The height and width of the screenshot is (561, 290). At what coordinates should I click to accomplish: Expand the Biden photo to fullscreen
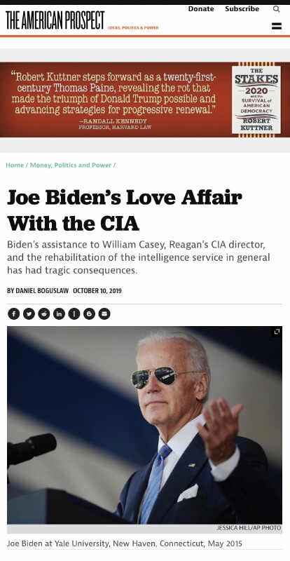pos(277,332)
